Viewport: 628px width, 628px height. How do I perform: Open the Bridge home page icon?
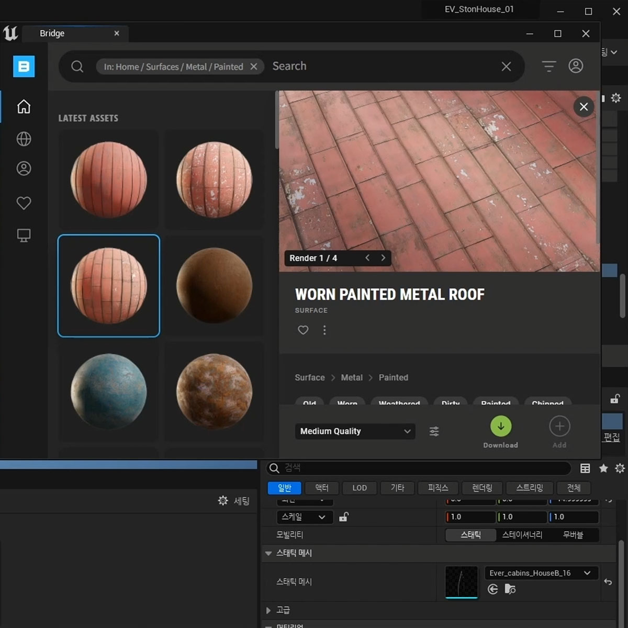click(24, 107)
